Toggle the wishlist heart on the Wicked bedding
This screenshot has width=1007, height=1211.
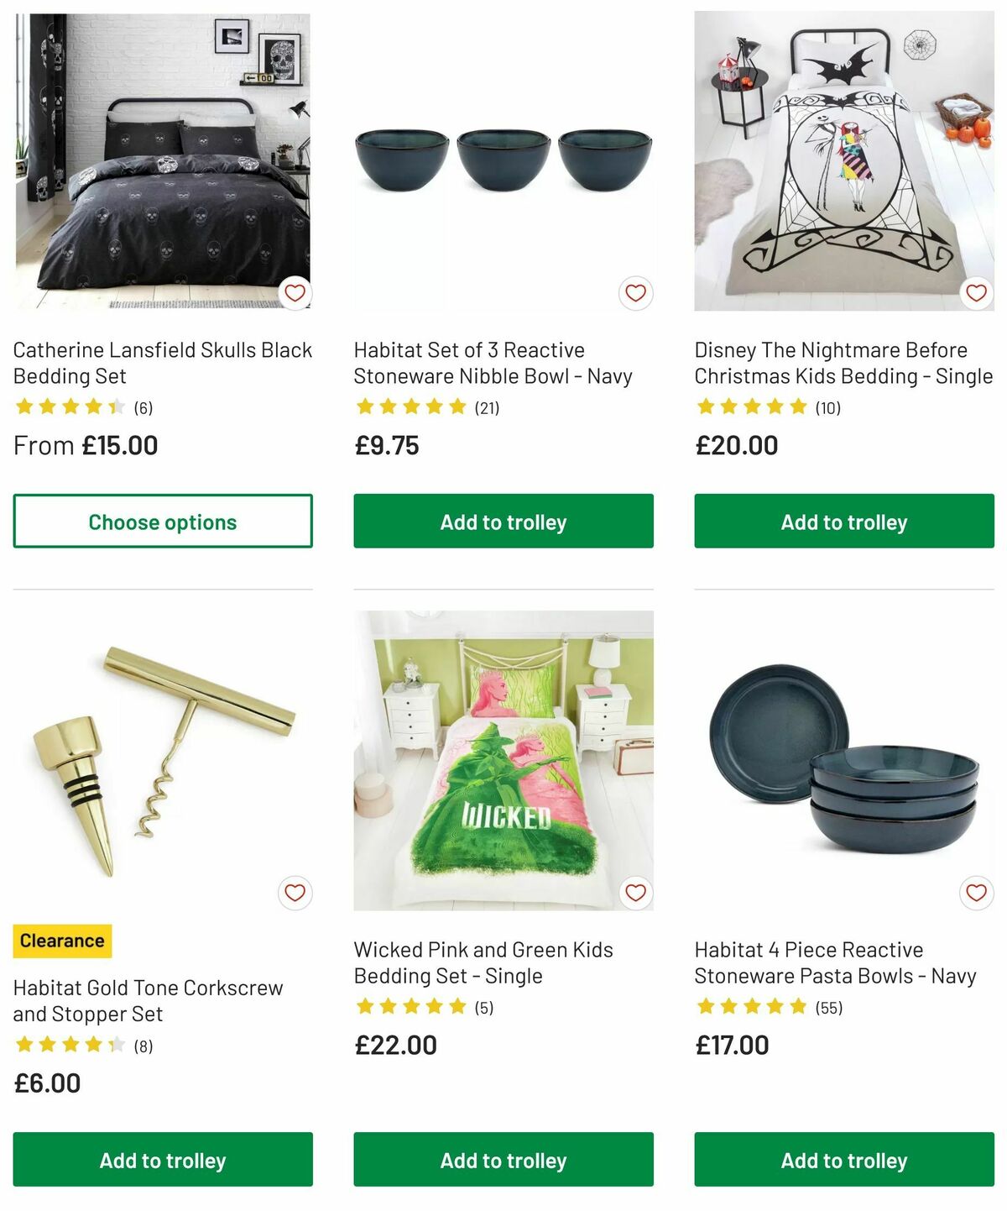[x=635, y=893]
